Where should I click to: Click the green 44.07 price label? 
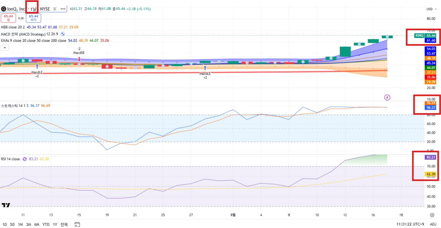click(x=431, y=68)
